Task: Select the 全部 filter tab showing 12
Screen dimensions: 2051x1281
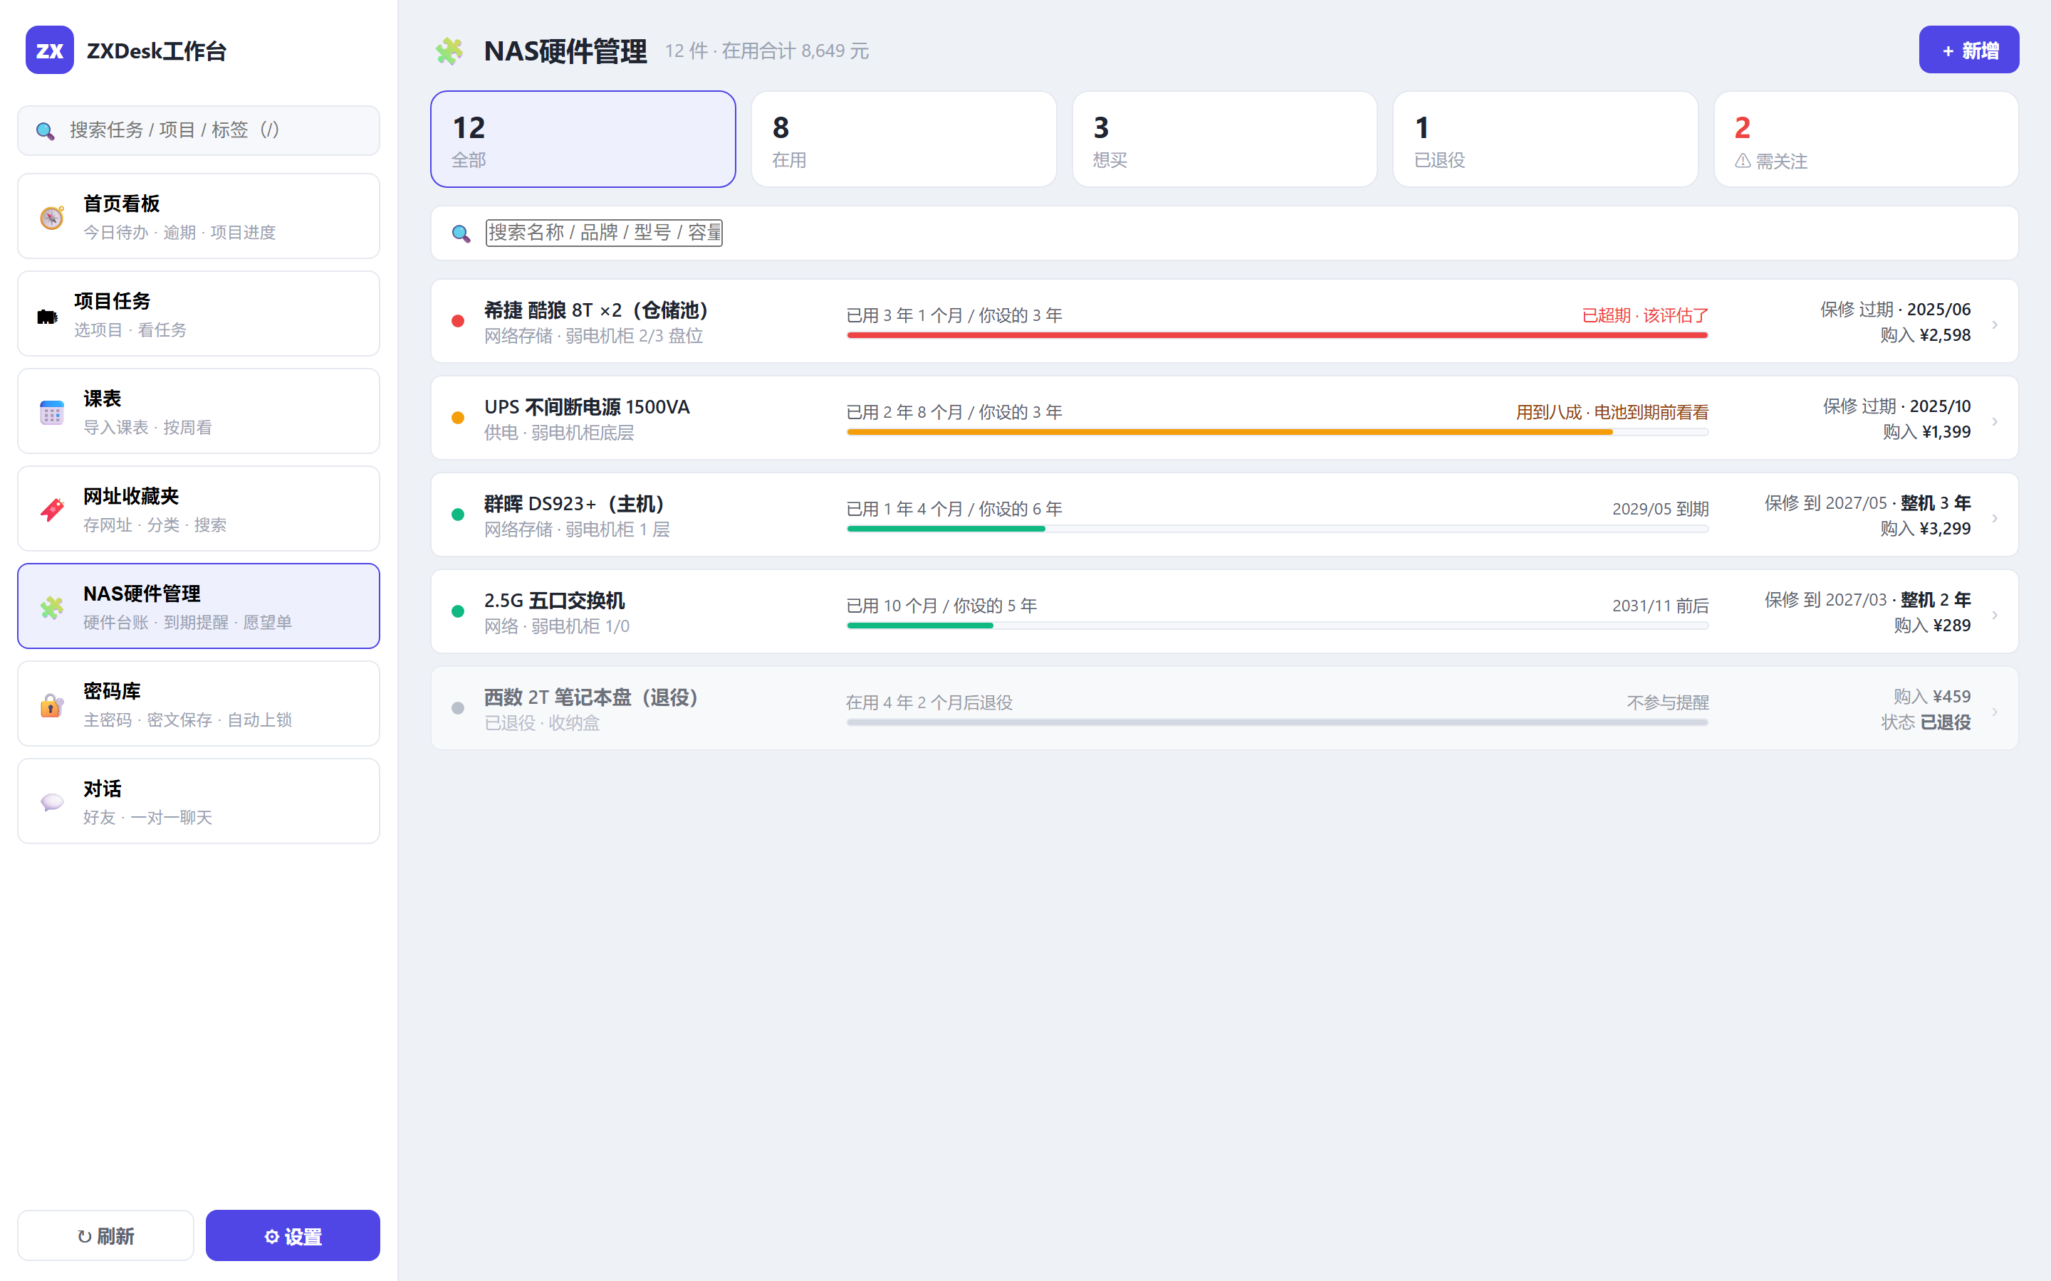Action: pyautogui.click(x=583, y=139)
